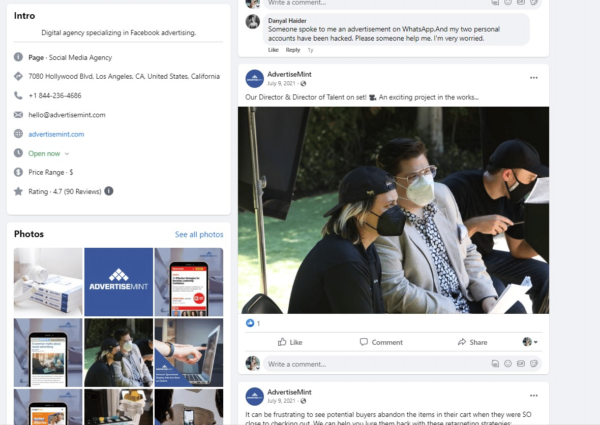This screenshot has height=425, width=600.
Task: Click your profile avatar beside comment box
Action: point(253,363)
